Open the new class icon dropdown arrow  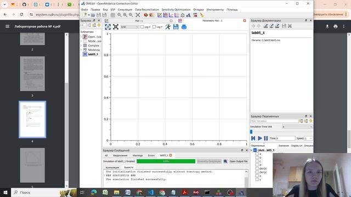coord(89,15)
